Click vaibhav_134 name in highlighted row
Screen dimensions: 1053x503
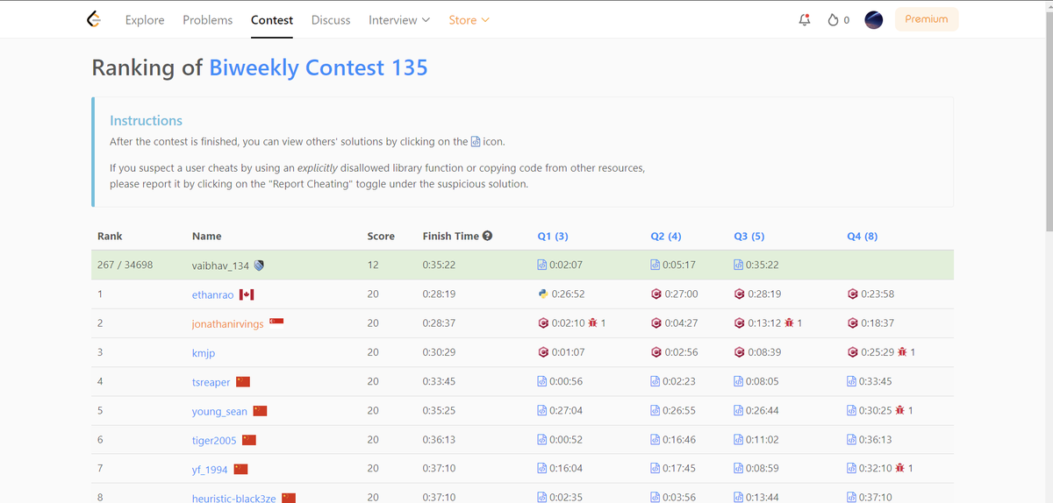(220, 266)
